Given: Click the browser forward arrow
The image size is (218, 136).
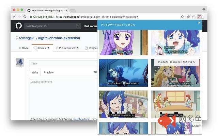Looking at the screenshot, I should tap(19, 17).
